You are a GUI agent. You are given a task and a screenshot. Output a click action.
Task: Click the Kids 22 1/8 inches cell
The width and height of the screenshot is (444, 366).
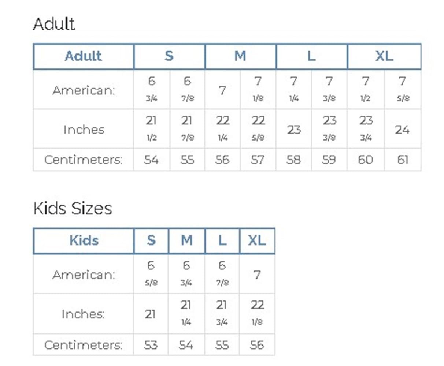pyautogui.click(x=257, y=313)
